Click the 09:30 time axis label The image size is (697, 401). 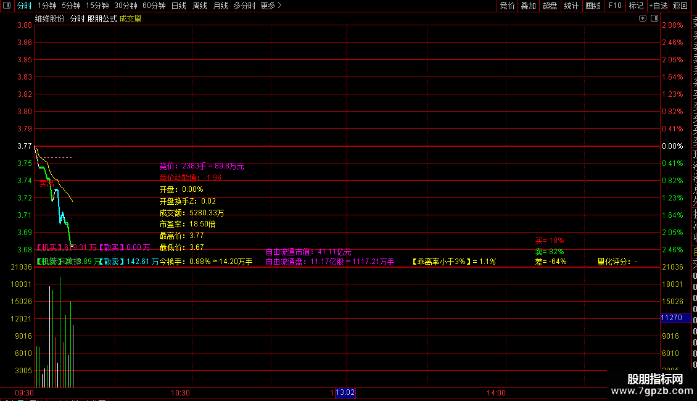24,393
